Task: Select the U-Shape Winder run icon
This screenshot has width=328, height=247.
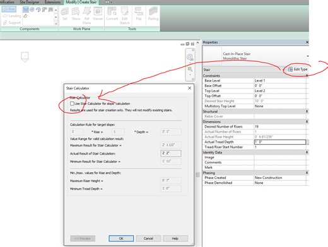Action: [x=50, y=9]
